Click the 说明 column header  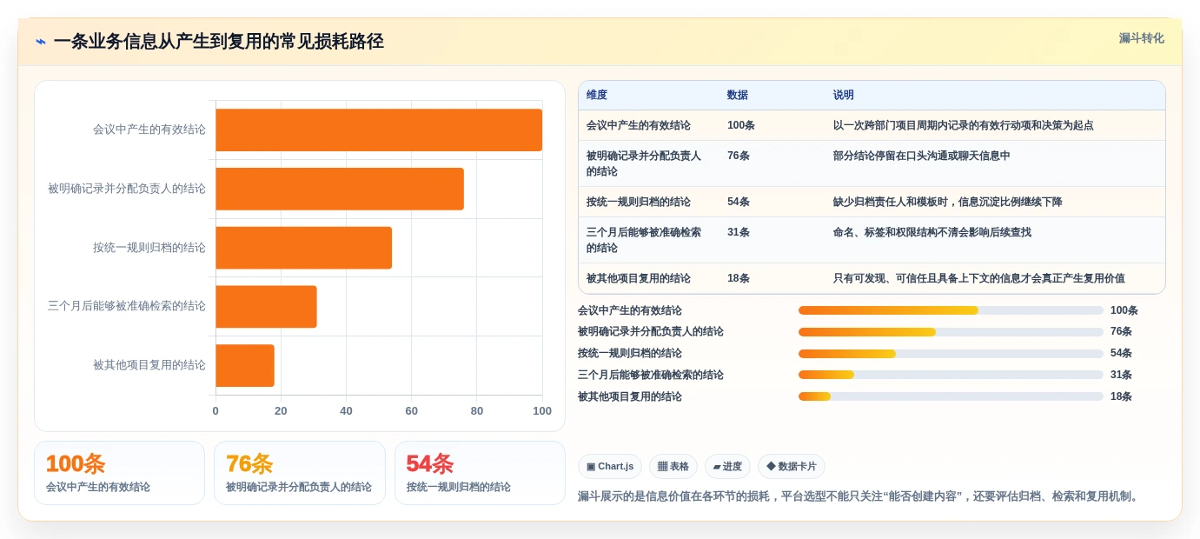coord(844,96)
